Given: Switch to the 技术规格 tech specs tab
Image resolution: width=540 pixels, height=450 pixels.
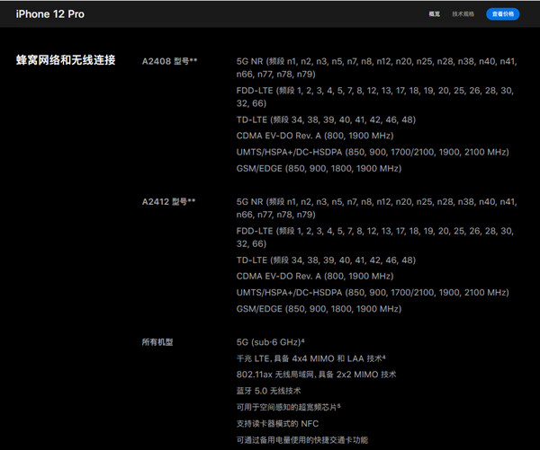Looking at the screenshot, I should [463, 14].
